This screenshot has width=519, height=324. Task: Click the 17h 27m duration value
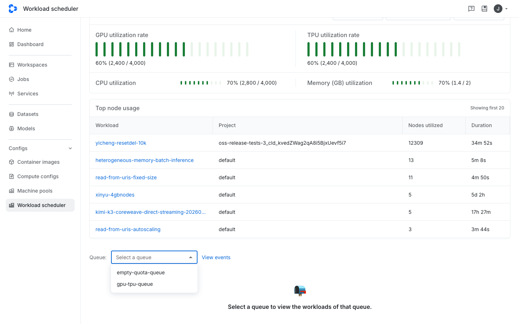pyautogui.click(x=481, y=212)
